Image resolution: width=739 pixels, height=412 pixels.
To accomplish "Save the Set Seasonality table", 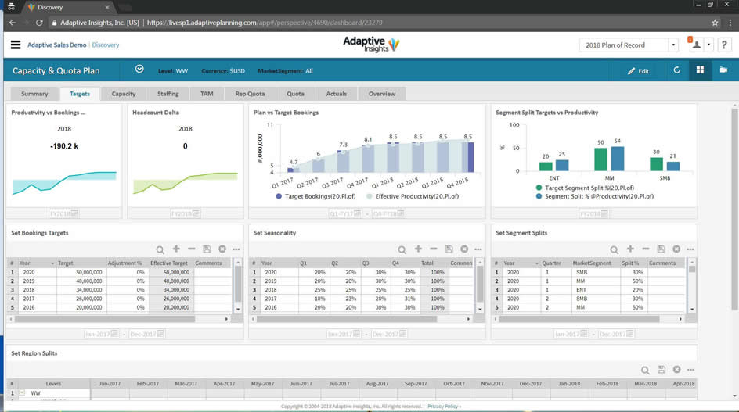I will (x=449, y=249).
